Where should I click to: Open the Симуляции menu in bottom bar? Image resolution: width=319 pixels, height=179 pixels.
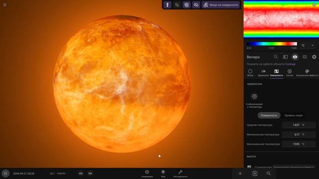click(147, 174)
